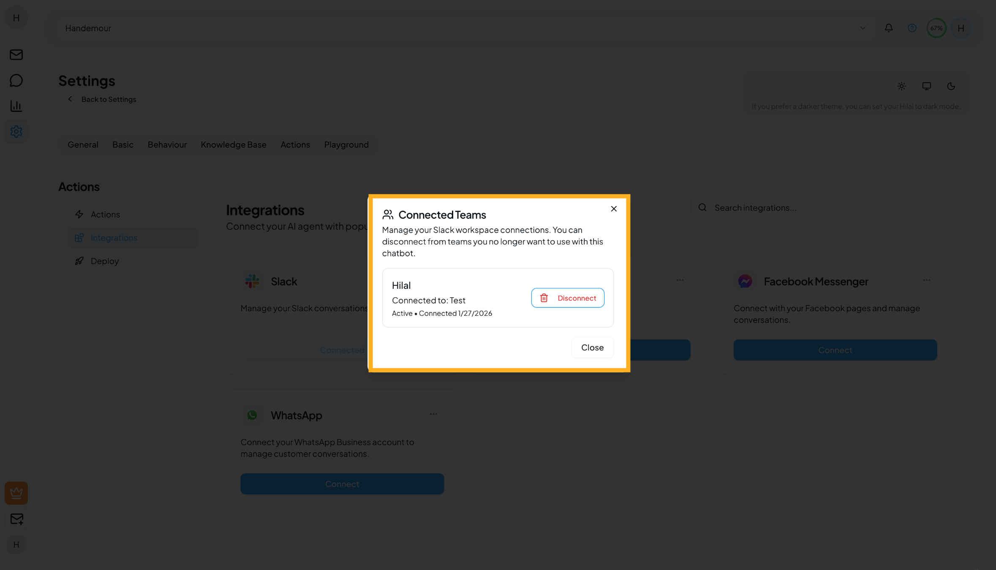
Task: Open Facebook Messenger card options menu
Action: point(926,280)
